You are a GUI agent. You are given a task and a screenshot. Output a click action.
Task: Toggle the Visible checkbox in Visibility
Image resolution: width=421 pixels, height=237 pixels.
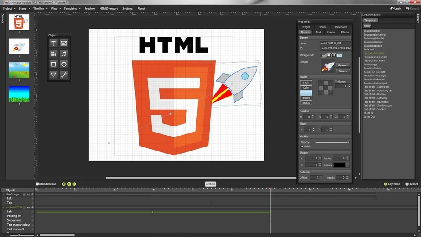coord(302,147)
